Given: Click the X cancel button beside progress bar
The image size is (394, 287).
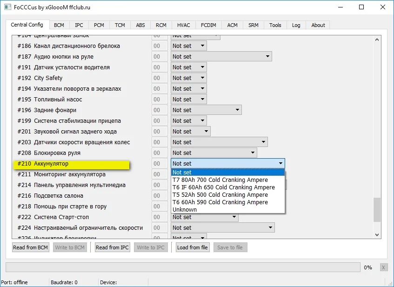Looking at the screenshot, I should [x=383, y=267].
